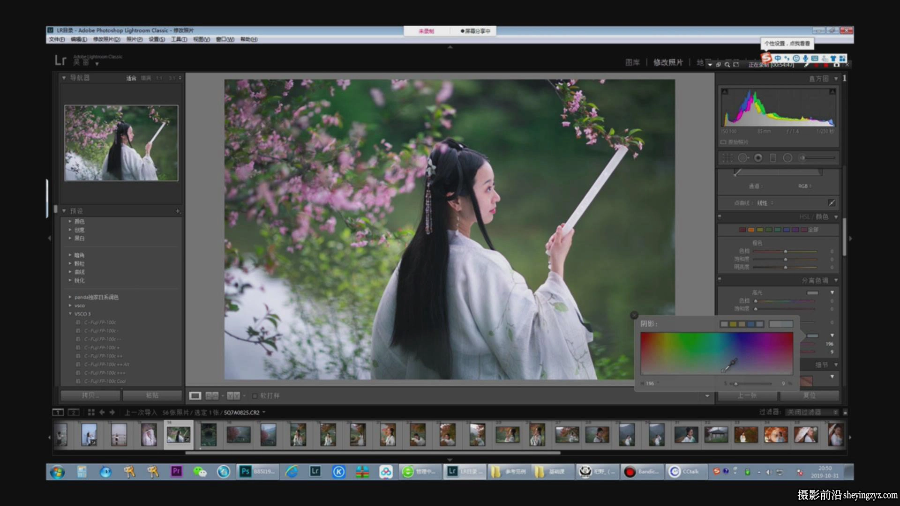Click the 复位 (Reset) button
This screenshot has height=506, width=900.
click(809, 395)
